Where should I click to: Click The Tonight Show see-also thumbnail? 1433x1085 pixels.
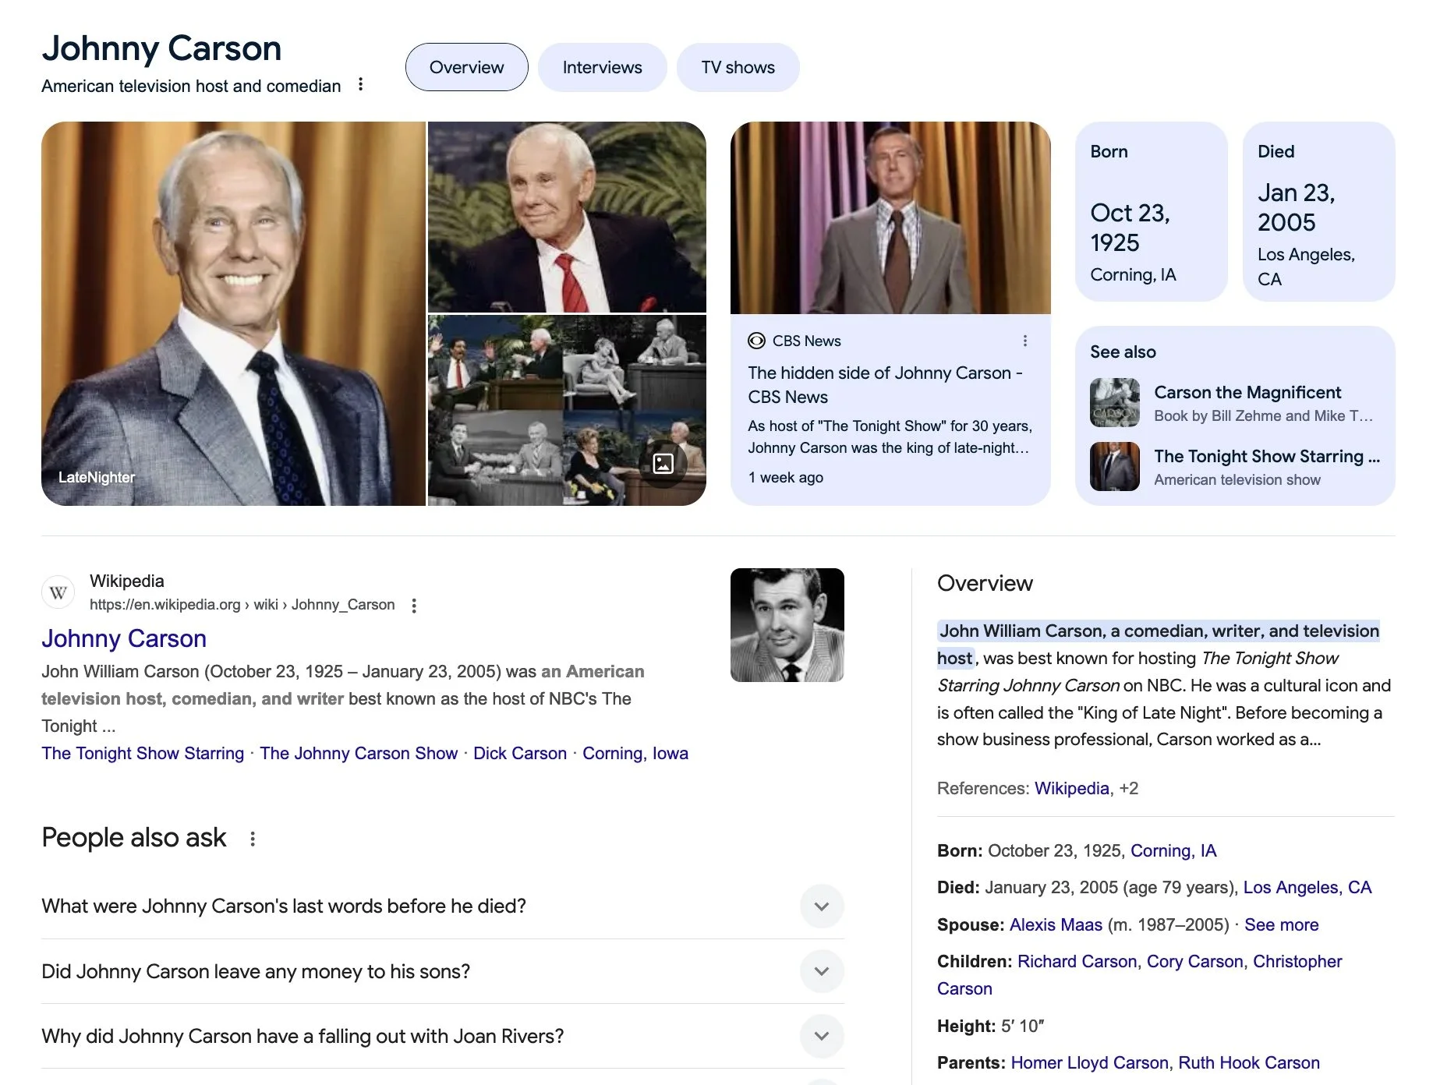[1114, 466]
